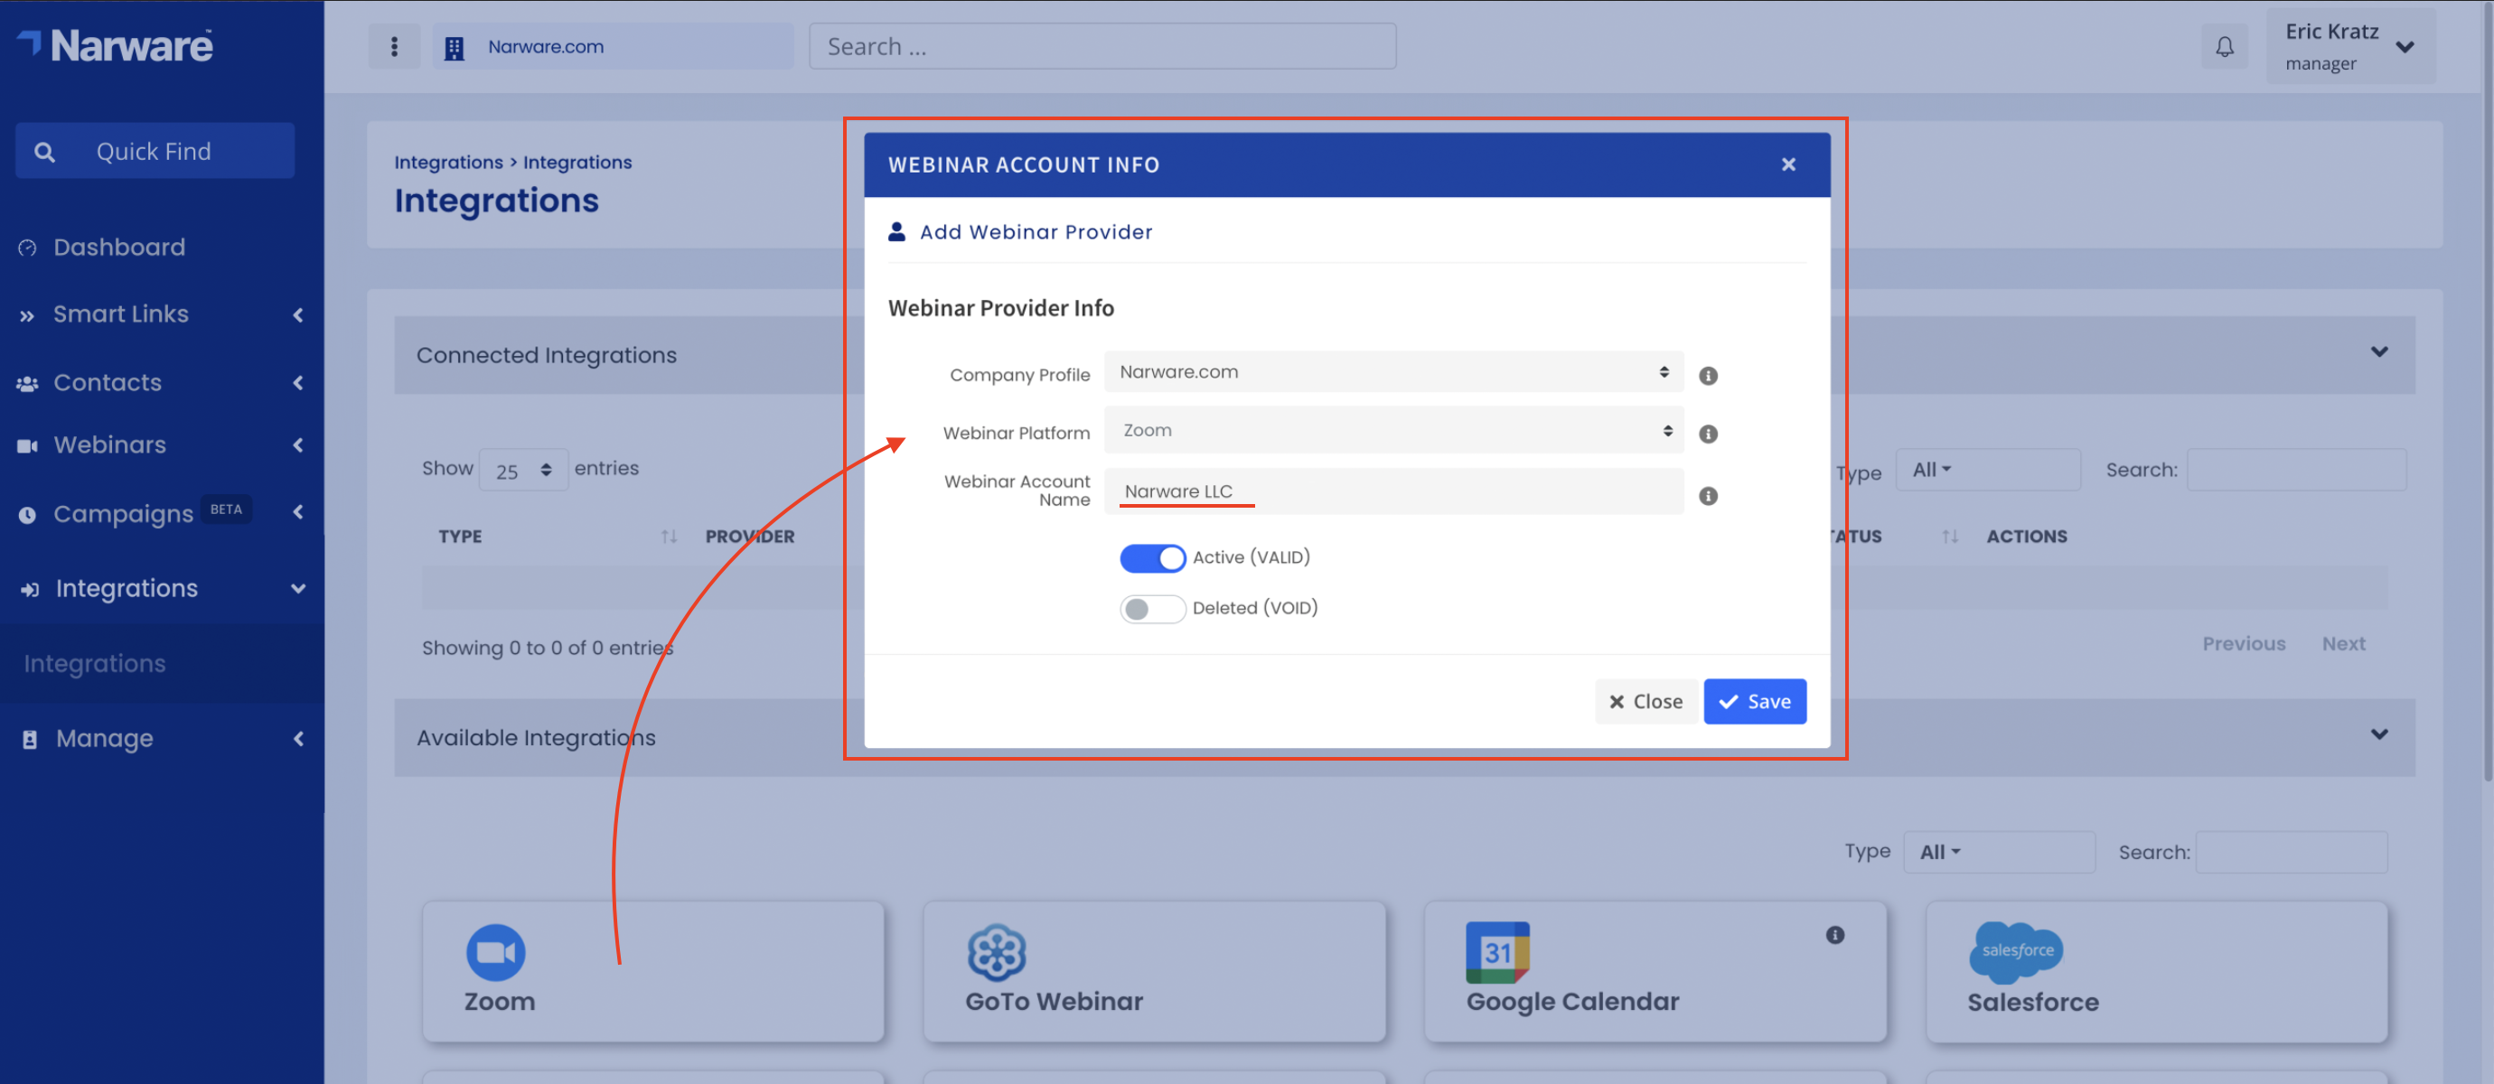
Task: Toggle the Deleted (VOID) switch
Action: 1152,609
